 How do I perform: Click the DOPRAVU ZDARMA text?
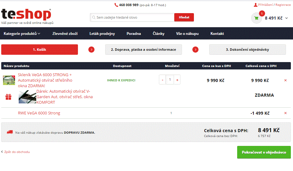[79, 133]
